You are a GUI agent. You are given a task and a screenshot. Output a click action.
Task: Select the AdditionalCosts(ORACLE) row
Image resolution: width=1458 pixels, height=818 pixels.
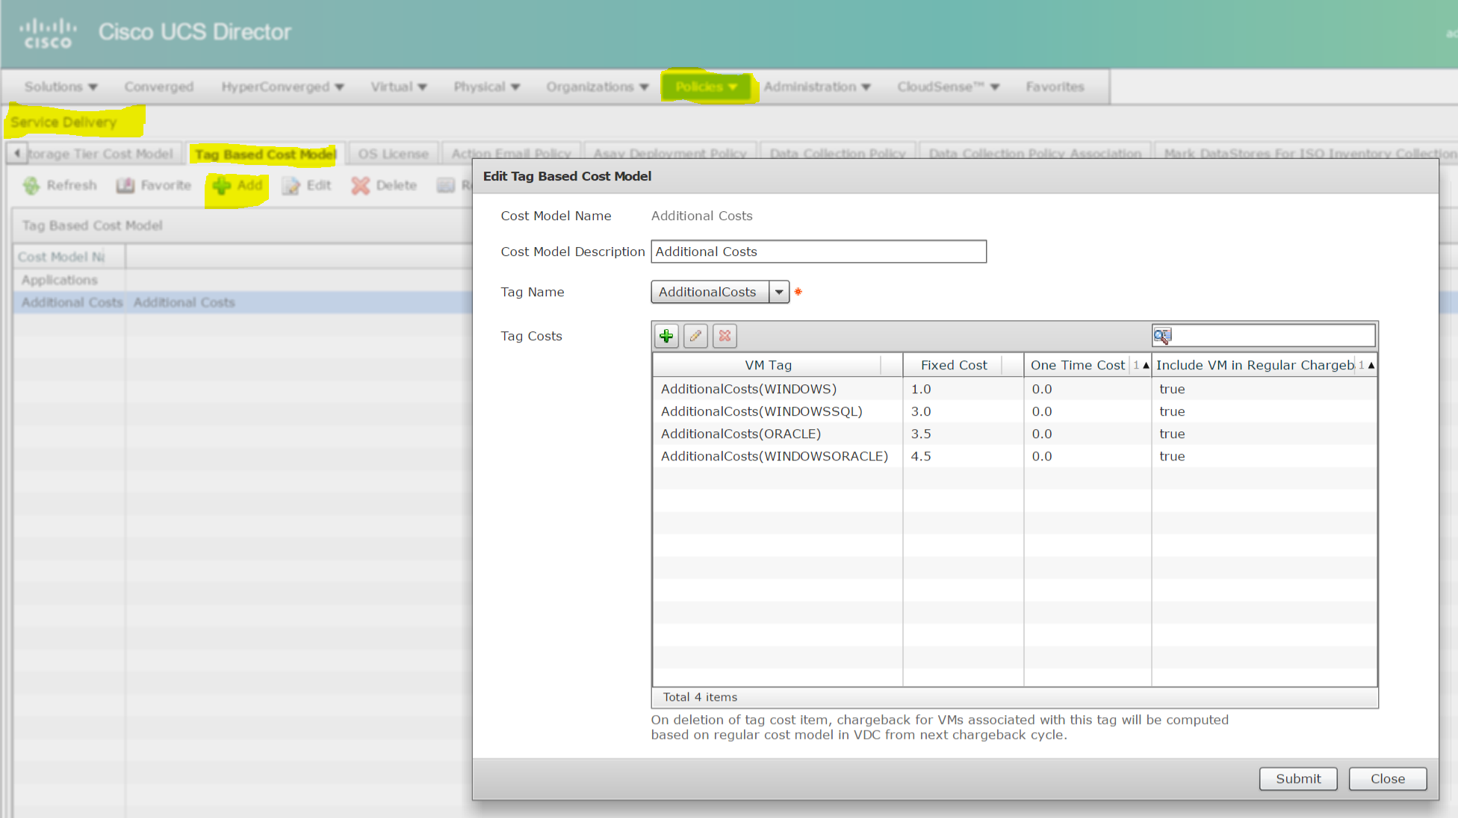coord(1014,434)
